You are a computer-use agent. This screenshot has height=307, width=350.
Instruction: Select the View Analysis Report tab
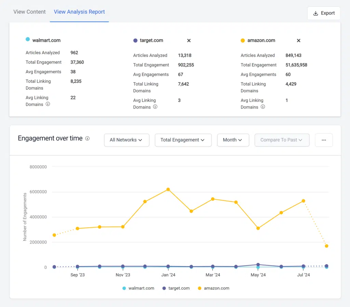(79, 12)
